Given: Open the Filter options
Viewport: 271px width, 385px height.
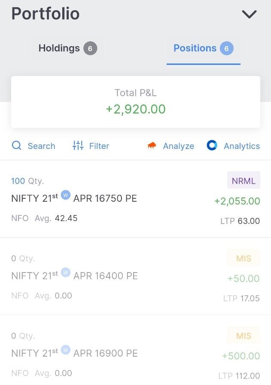Looking at the screenshot, I should pos(99,146).
